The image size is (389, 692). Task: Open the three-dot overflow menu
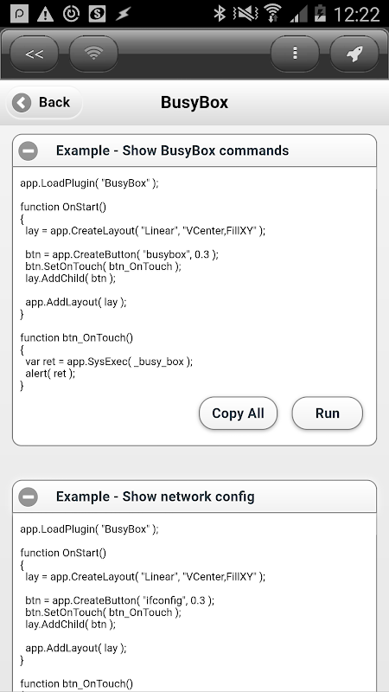tap(295, 54)
